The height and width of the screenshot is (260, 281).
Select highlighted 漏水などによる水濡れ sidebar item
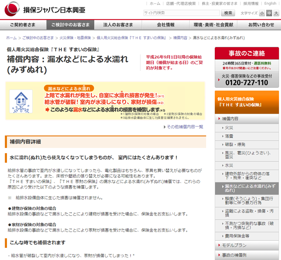[x=247, y=188]
